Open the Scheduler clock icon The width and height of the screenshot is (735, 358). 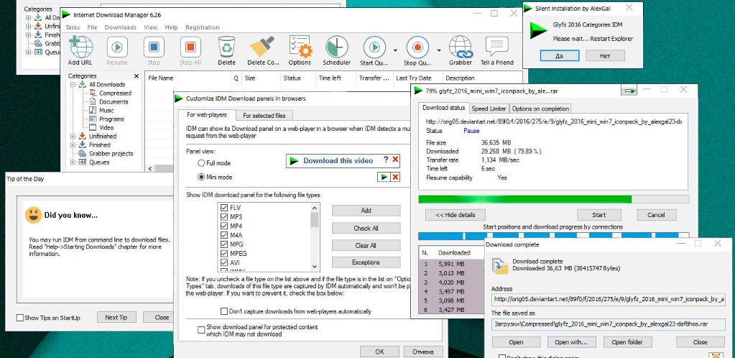[x=336, y=47]
